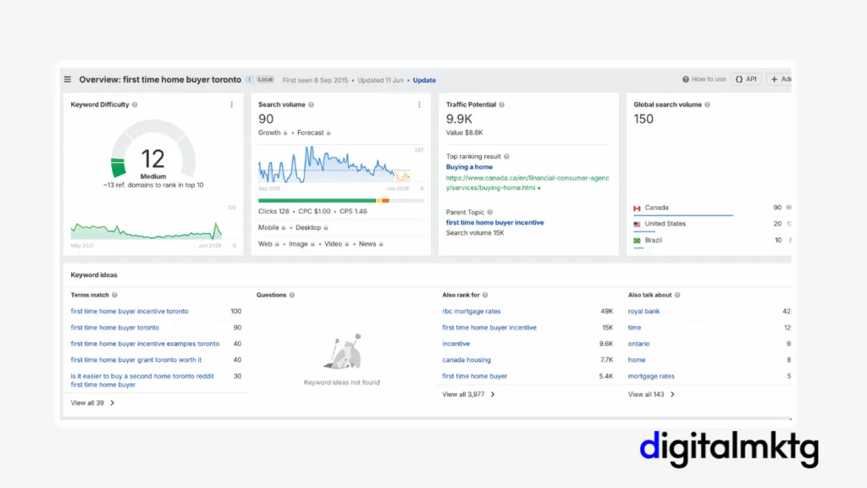Click the Search volume help icon
The width and height of the screenshot is (867, 488).
[312, 105]
